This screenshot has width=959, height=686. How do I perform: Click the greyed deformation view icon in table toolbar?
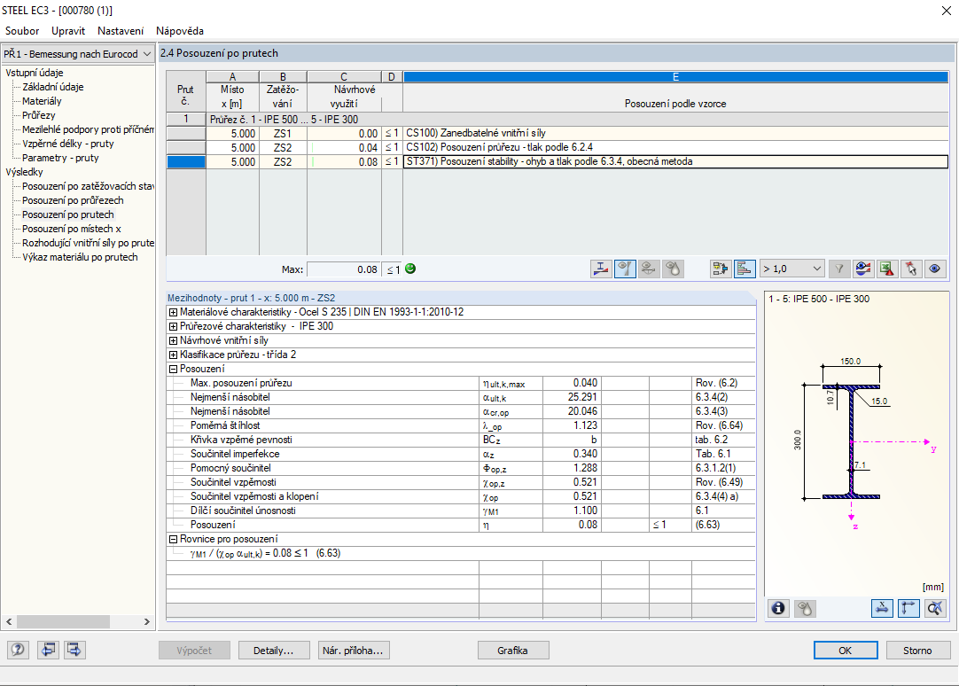[649, 269]
